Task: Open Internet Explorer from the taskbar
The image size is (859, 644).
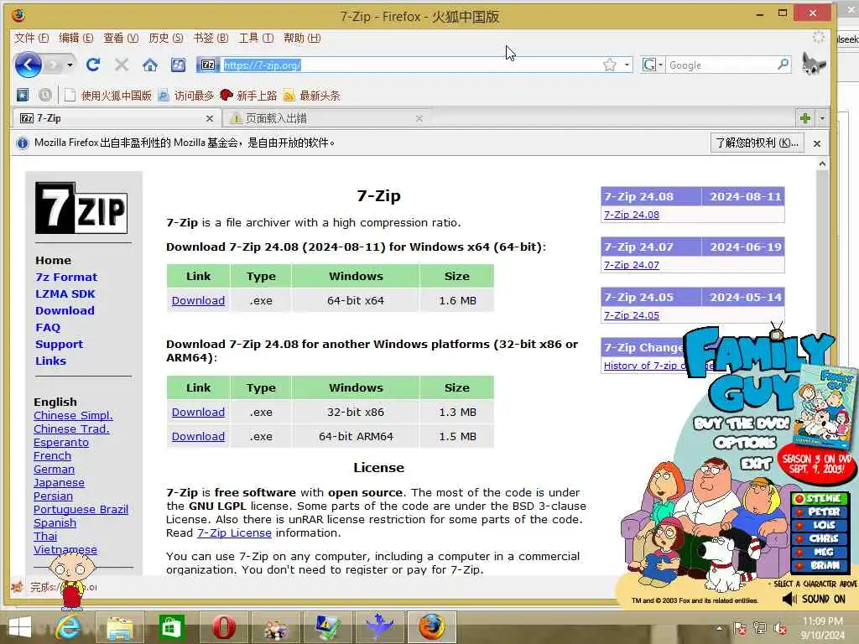Action: [x=69, y=627]
